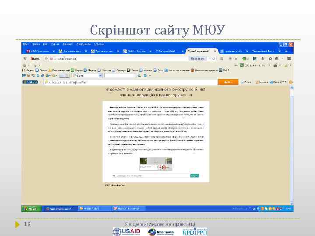Open the Начальная страница bookmark
The height and width of the screenshot is (236, 315).
[x=204, y=70]
